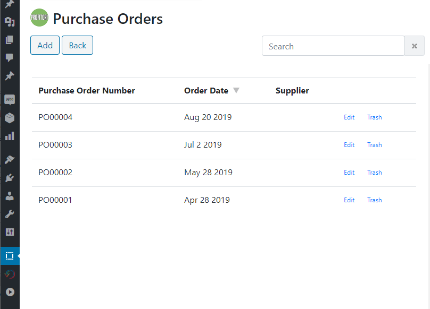The width and height of the screenshot is (430, 309).
Task: Trash purchase order PO00002
Action: (x=374, y=173)
